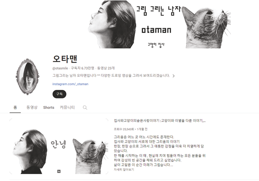The image size is (259, 181).
Task: Expand description via 자세히 알아보기
Action: (124, 170)
